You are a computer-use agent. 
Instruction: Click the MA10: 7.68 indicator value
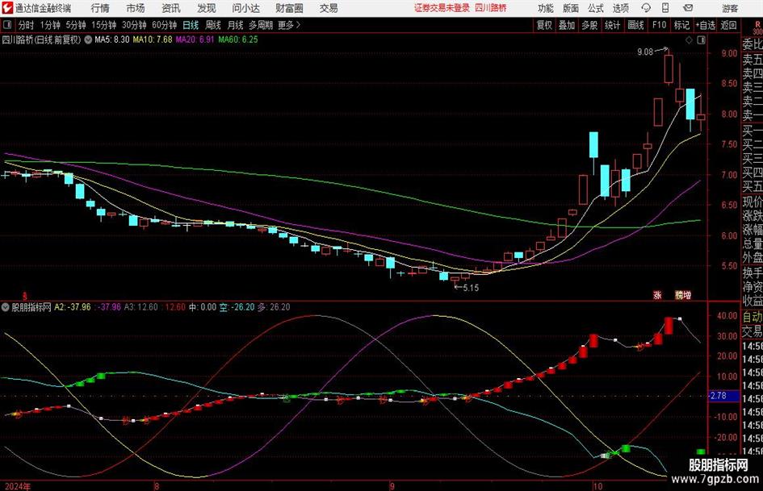tap(153, 40)
